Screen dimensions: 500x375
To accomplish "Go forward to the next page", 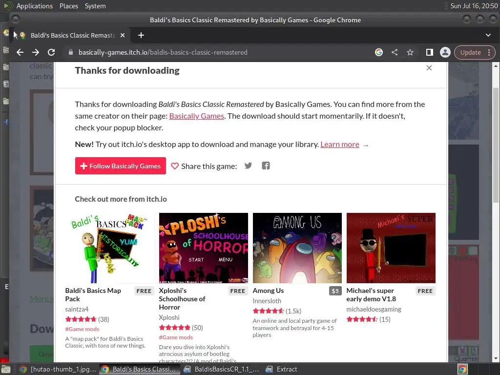I will pos(36,52).
